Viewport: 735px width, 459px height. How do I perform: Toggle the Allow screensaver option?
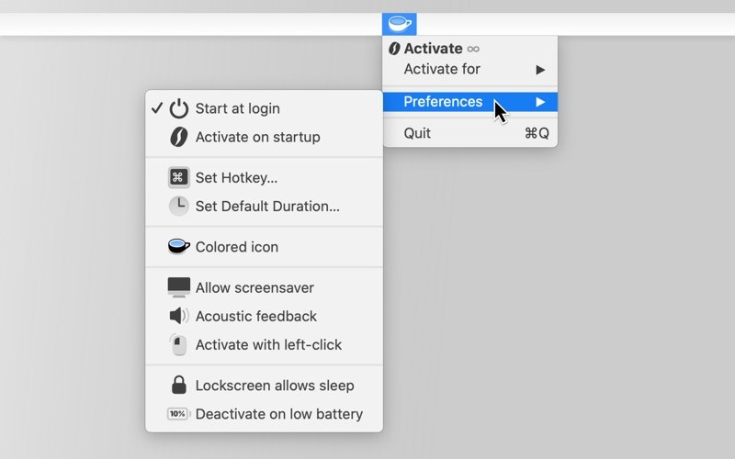click(x=254, y=287)
